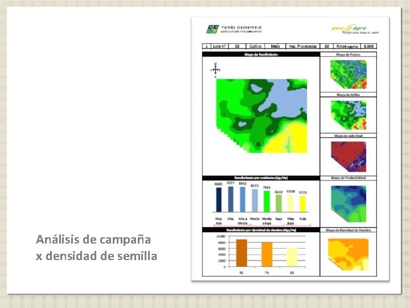Click the "Mapa de Densidad de Siembra" label

[x=348, y=230]
